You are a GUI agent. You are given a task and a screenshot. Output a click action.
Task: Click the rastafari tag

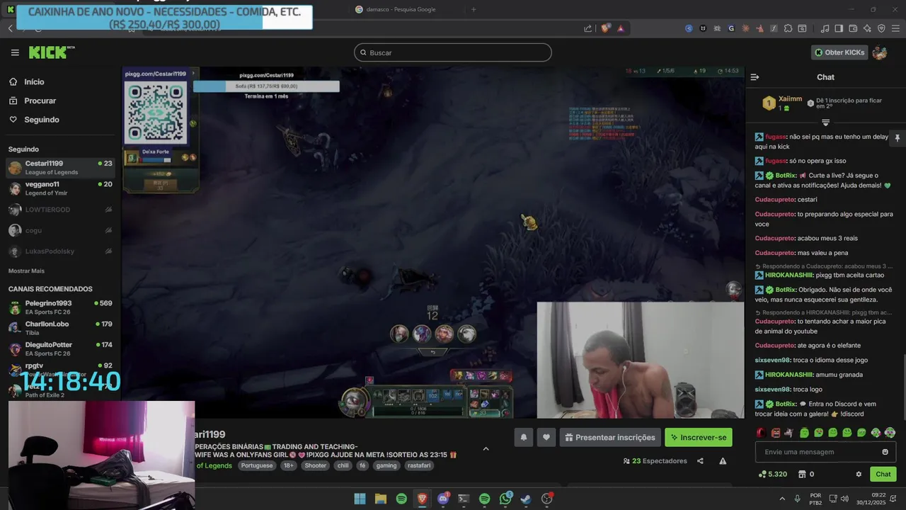[419, 465]
